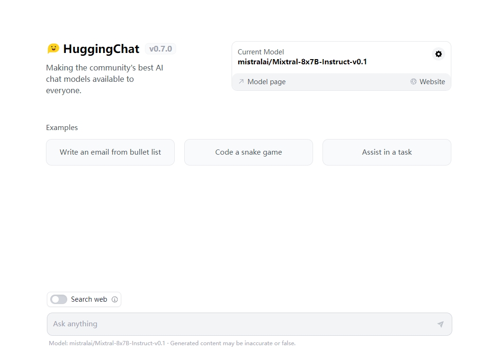Focus the 'Ask anything' message input
502x349 pixels.
click(242, 324)
